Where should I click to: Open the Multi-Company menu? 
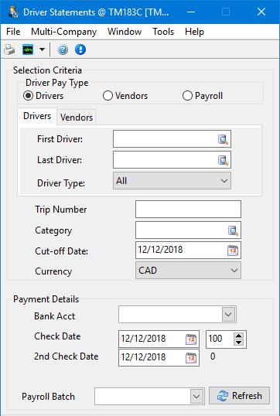[x=63, y=32]
